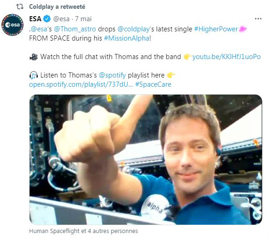Open the astronaut video thumbnail

coord(146,160)
